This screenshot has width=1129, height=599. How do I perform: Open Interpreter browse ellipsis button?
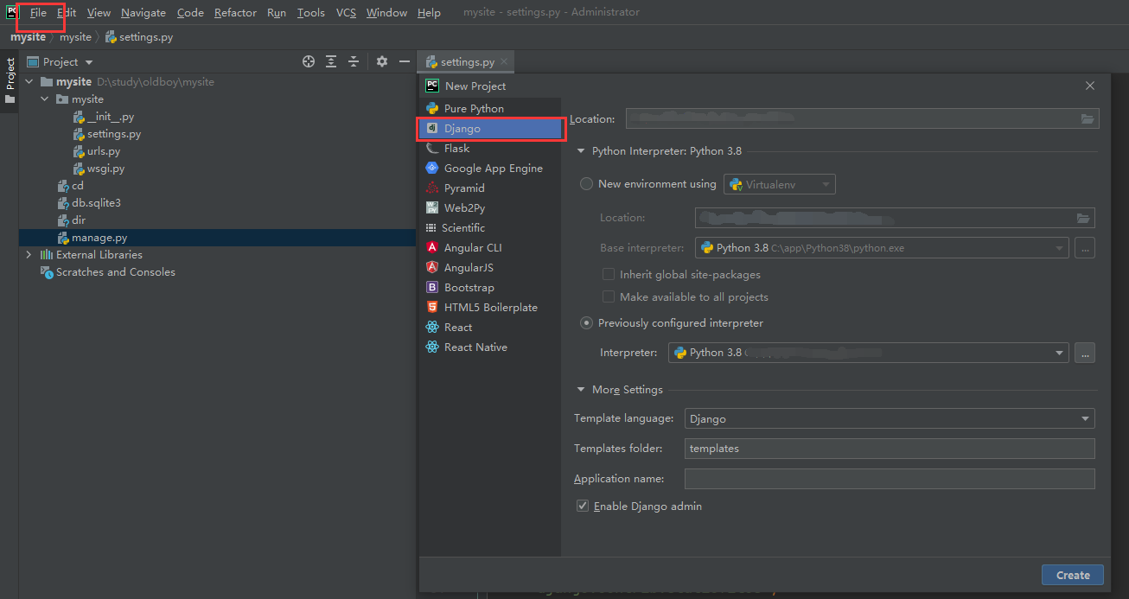tap(1085, 353)
